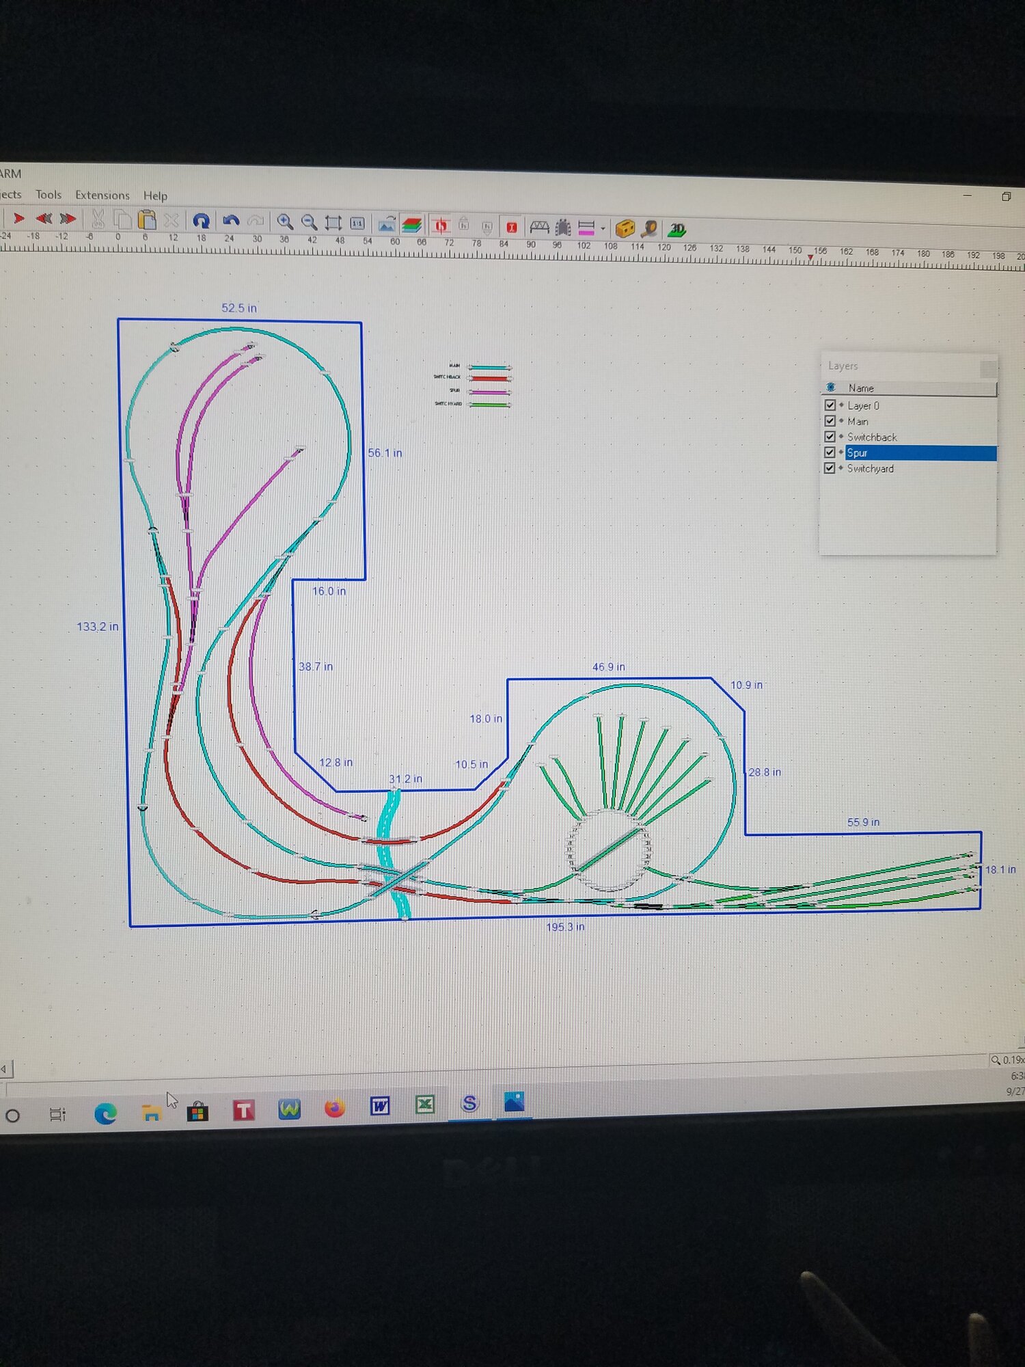Open the Tools menu
Image resolution: width=1025 pixels, height=1367 pixels.
coord(49,195)
